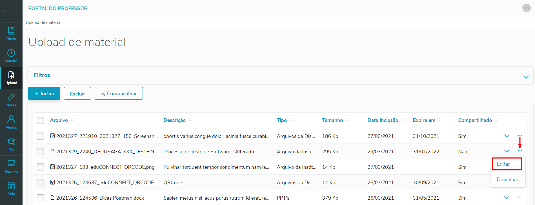This screenshot has height=205, width=535.
Task: Click the '31/01/2022' expiry date cell
Action: coord(426,152)
